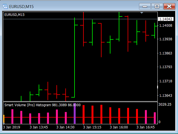Click the 1.14008 price scale value
Screen dimensions: 178x134
166,25
